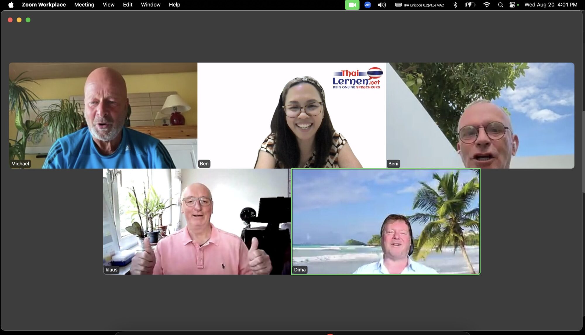This screenshot has height=335, width=585.
Task: Open the Help menu
Action: tap(174, 5)
